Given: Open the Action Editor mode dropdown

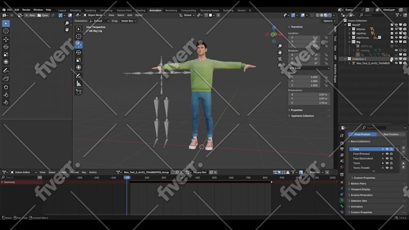Looking at the screenshot, I should tap(23, 172).
